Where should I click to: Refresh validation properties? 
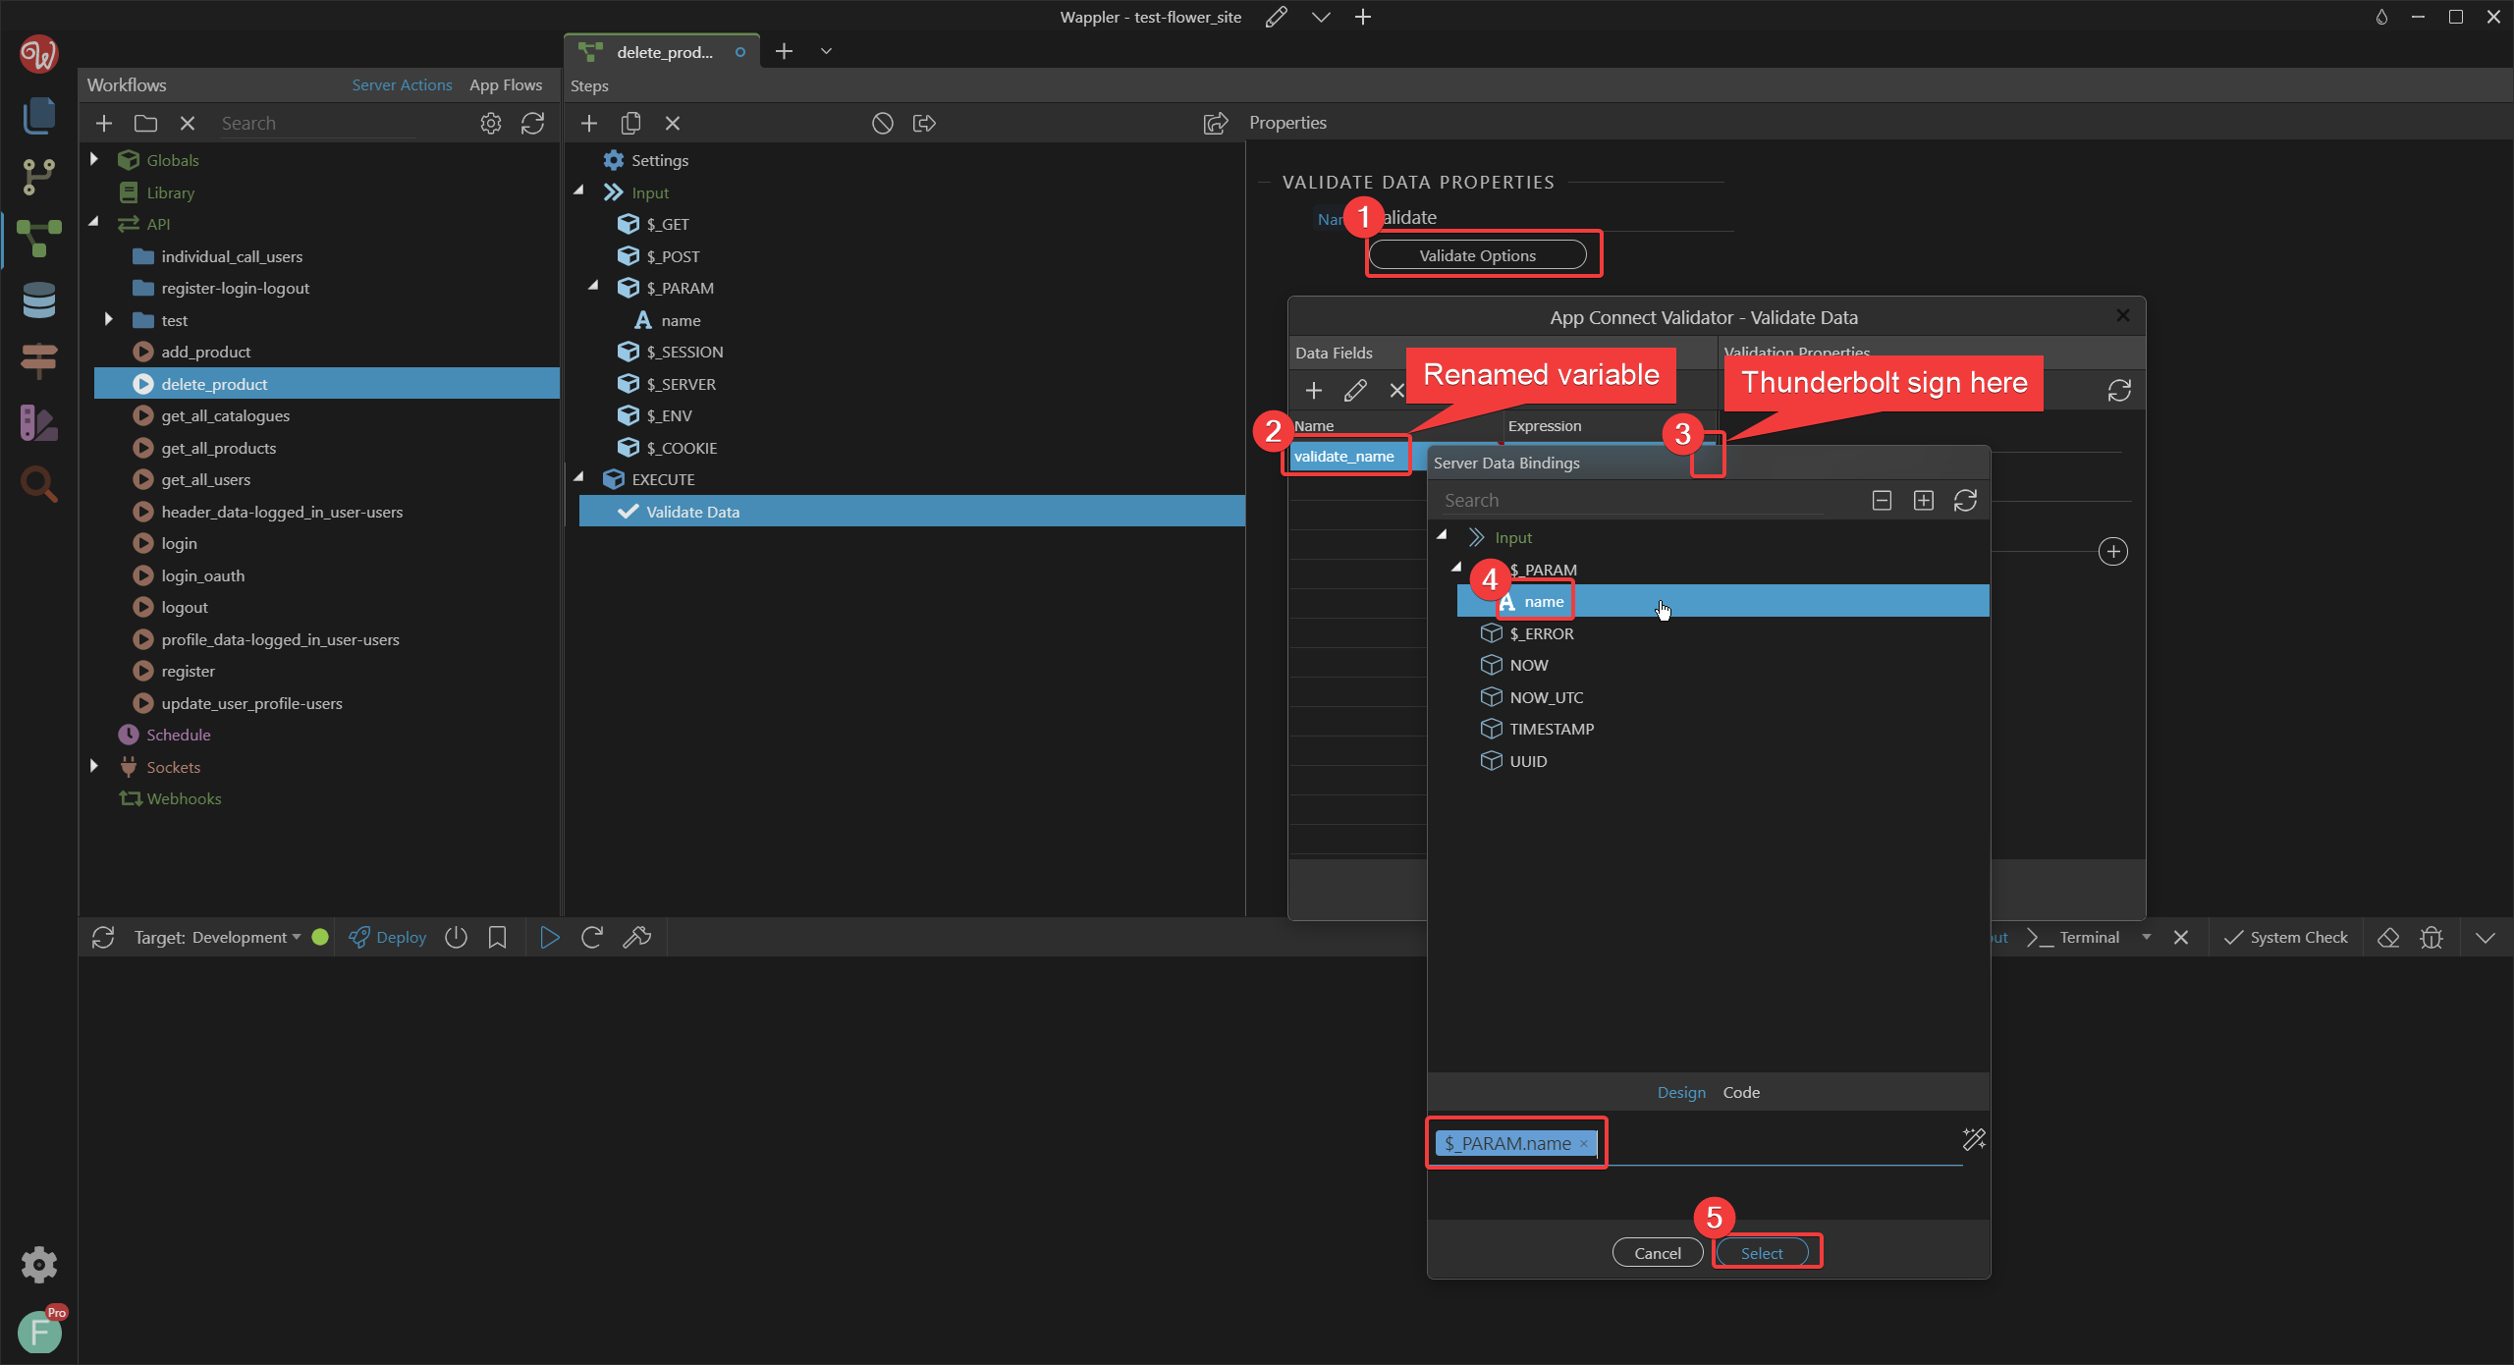[2119, 390]
